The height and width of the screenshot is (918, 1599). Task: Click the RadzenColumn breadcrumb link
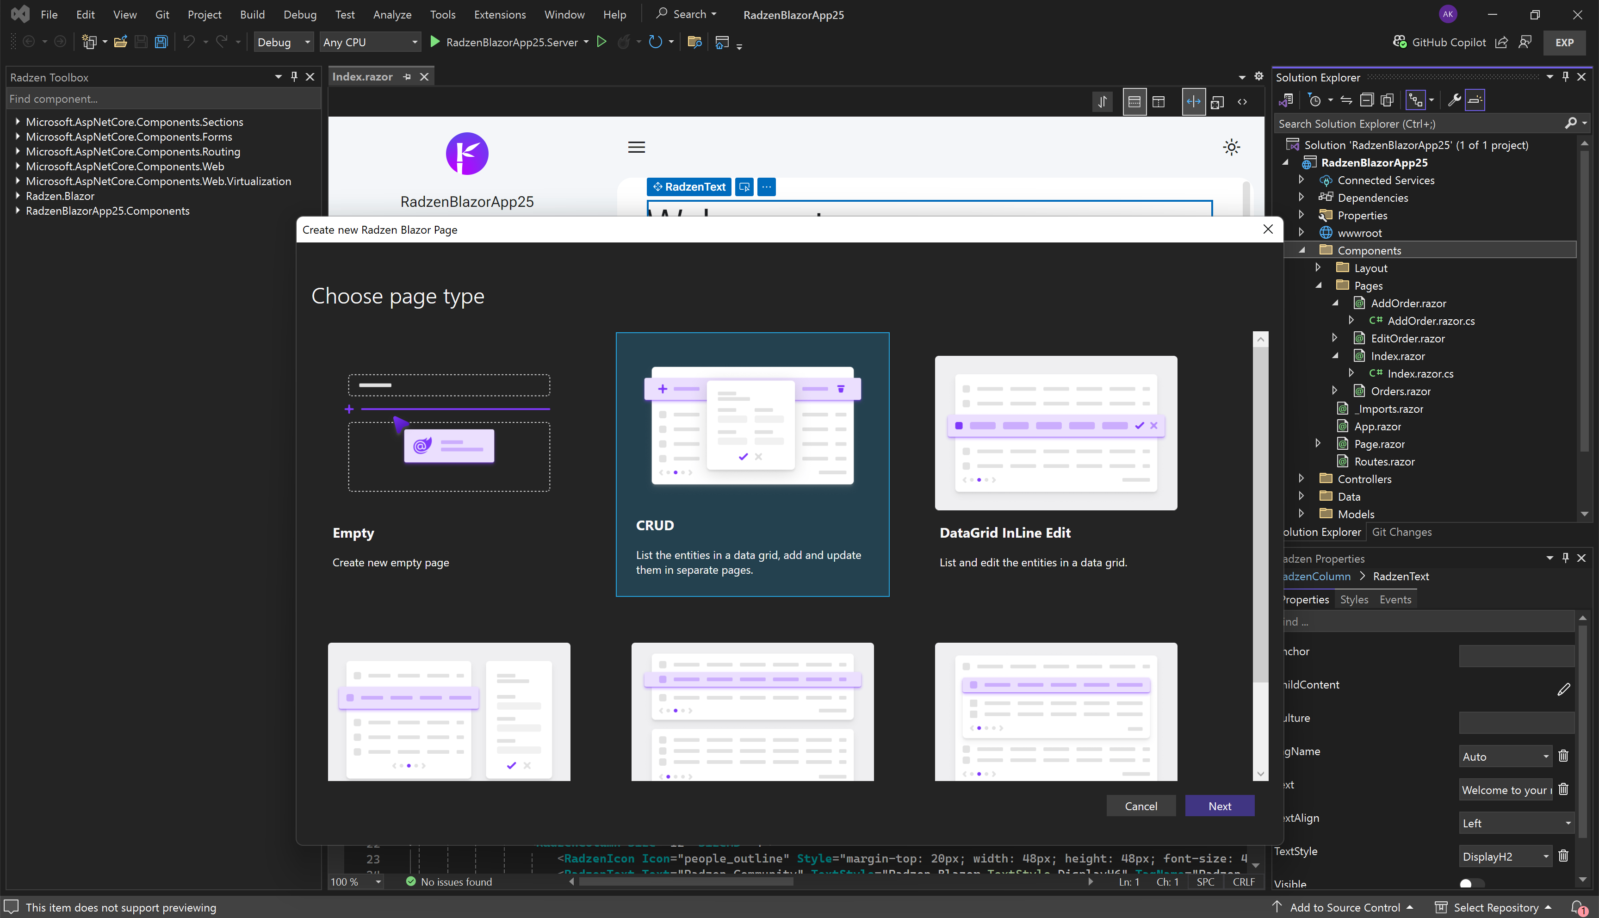(1317, 576)
